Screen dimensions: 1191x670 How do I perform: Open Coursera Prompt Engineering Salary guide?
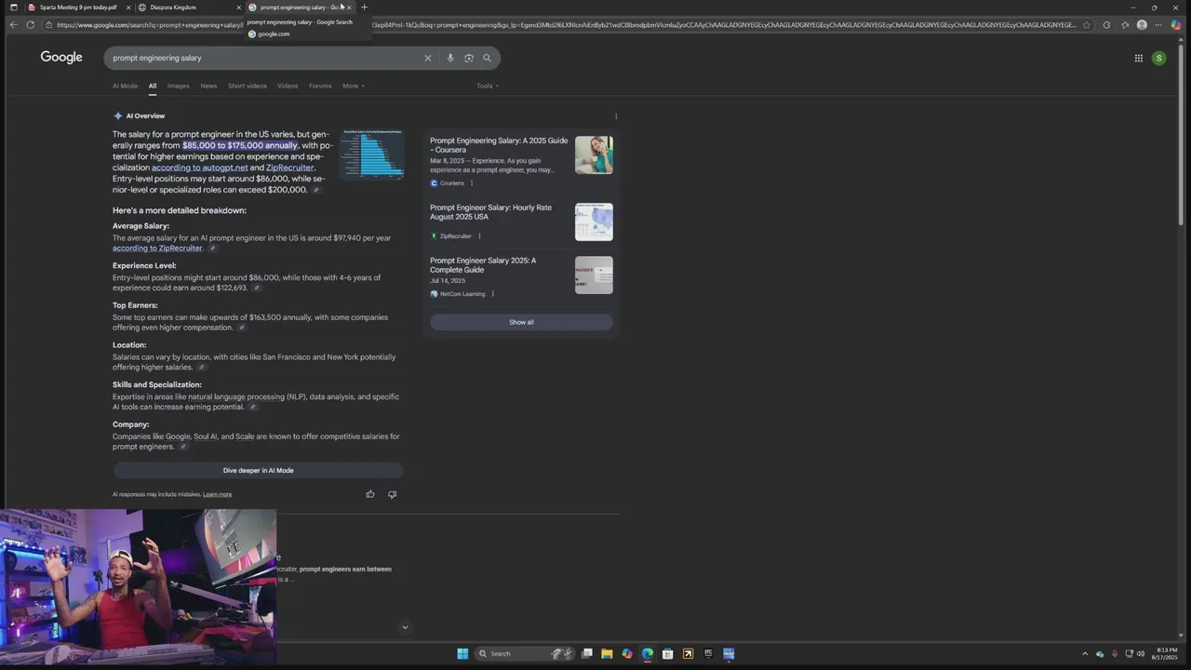pyautogui.click(x=499, y=145)
